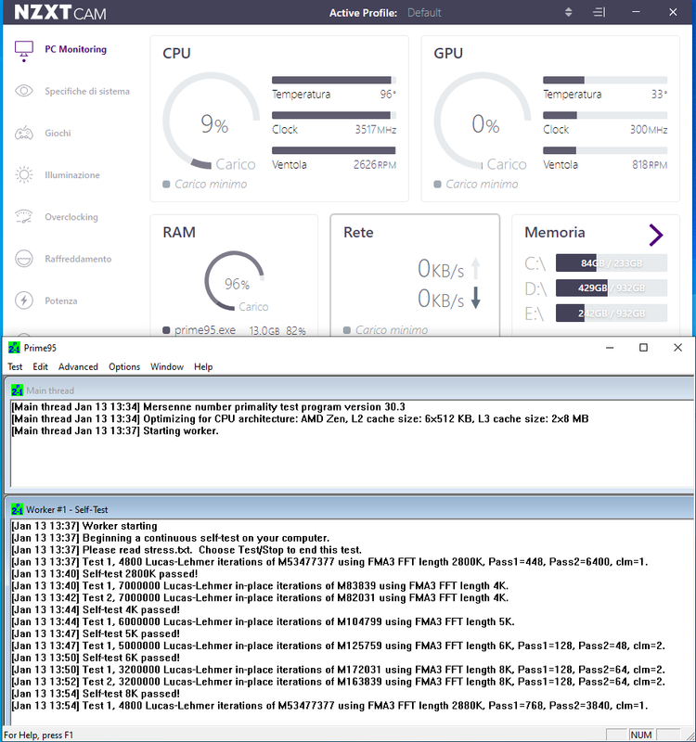
Task: Click the Worker #1 window icon
Action: coord(17,509)
